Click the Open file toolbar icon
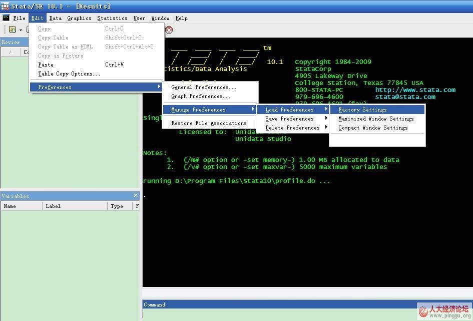 [x=12, y=30]
